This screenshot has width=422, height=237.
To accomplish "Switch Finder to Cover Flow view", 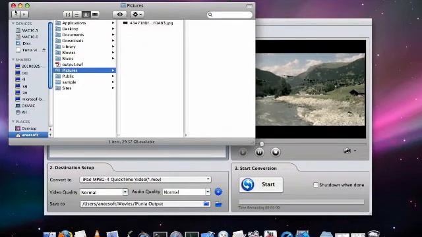I will click(x=95, y=14).
